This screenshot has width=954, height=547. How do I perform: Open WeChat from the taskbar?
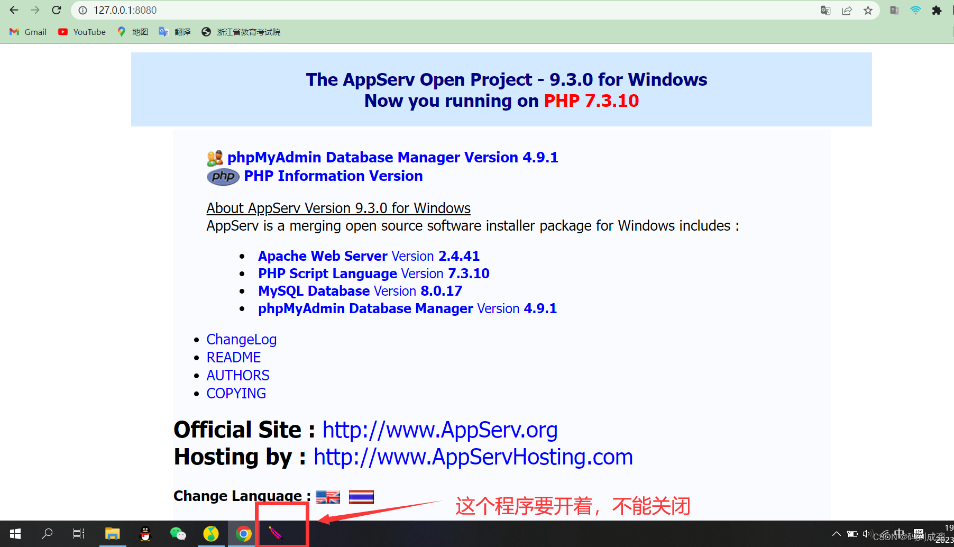[x=178, y=534]
